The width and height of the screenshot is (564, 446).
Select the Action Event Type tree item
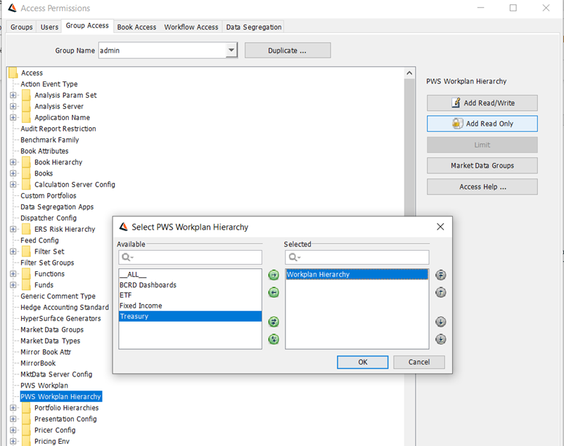[x=49, y=84]
